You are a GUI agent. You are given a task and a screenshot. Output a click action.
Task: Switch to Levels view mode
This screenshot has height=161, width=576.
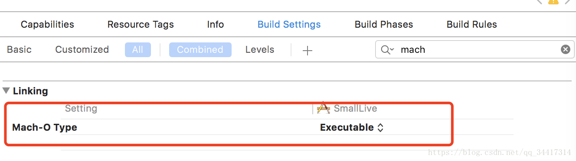coord(260,49)
